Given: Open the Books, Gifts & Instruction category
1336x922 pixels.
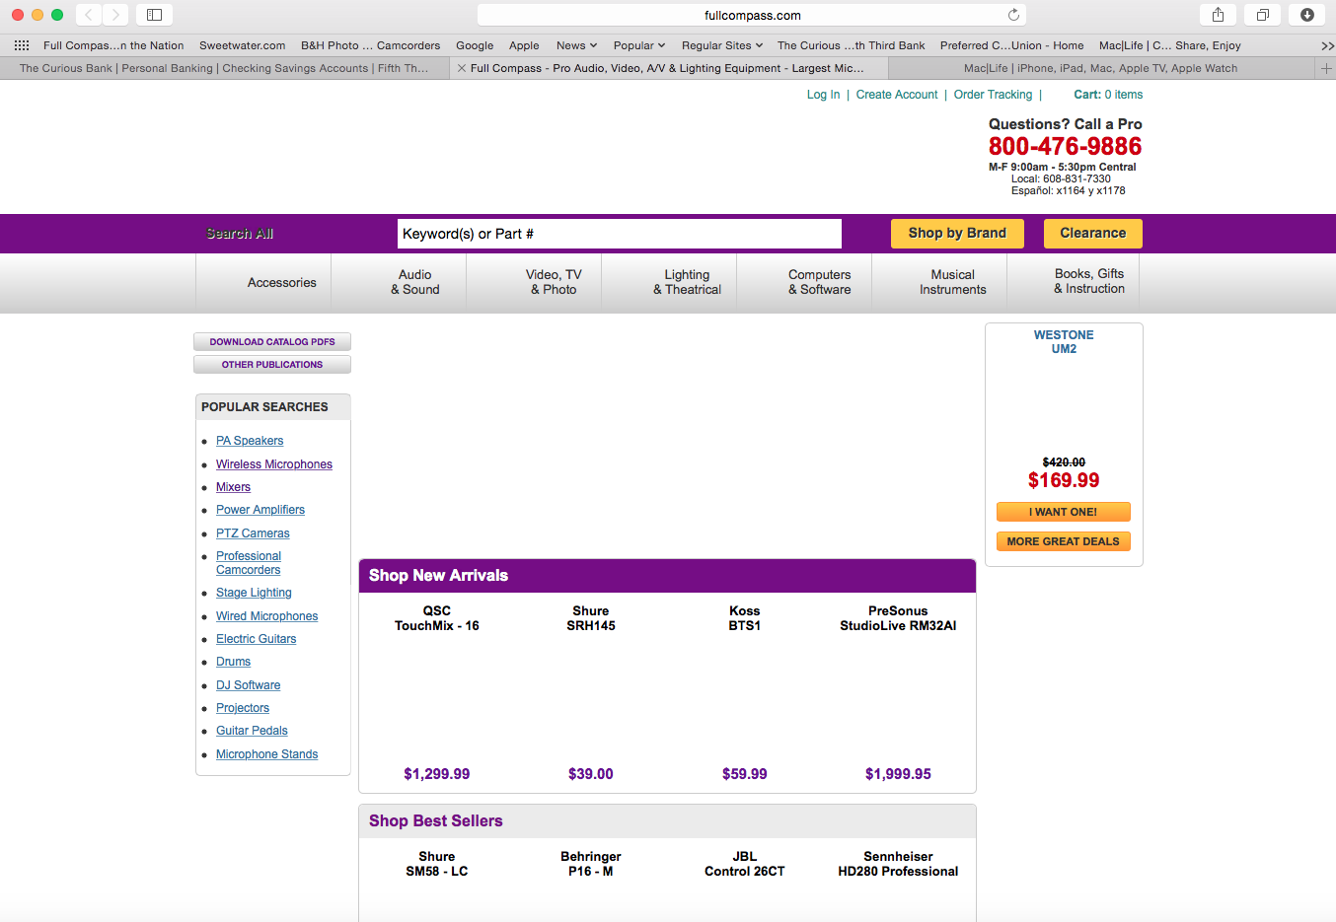Looking at the screenshot, I should point(1089,281).
